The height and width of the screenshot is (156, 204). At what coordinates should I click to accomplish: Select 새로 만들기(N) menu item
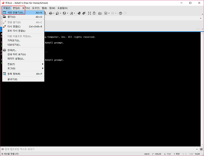23,13
